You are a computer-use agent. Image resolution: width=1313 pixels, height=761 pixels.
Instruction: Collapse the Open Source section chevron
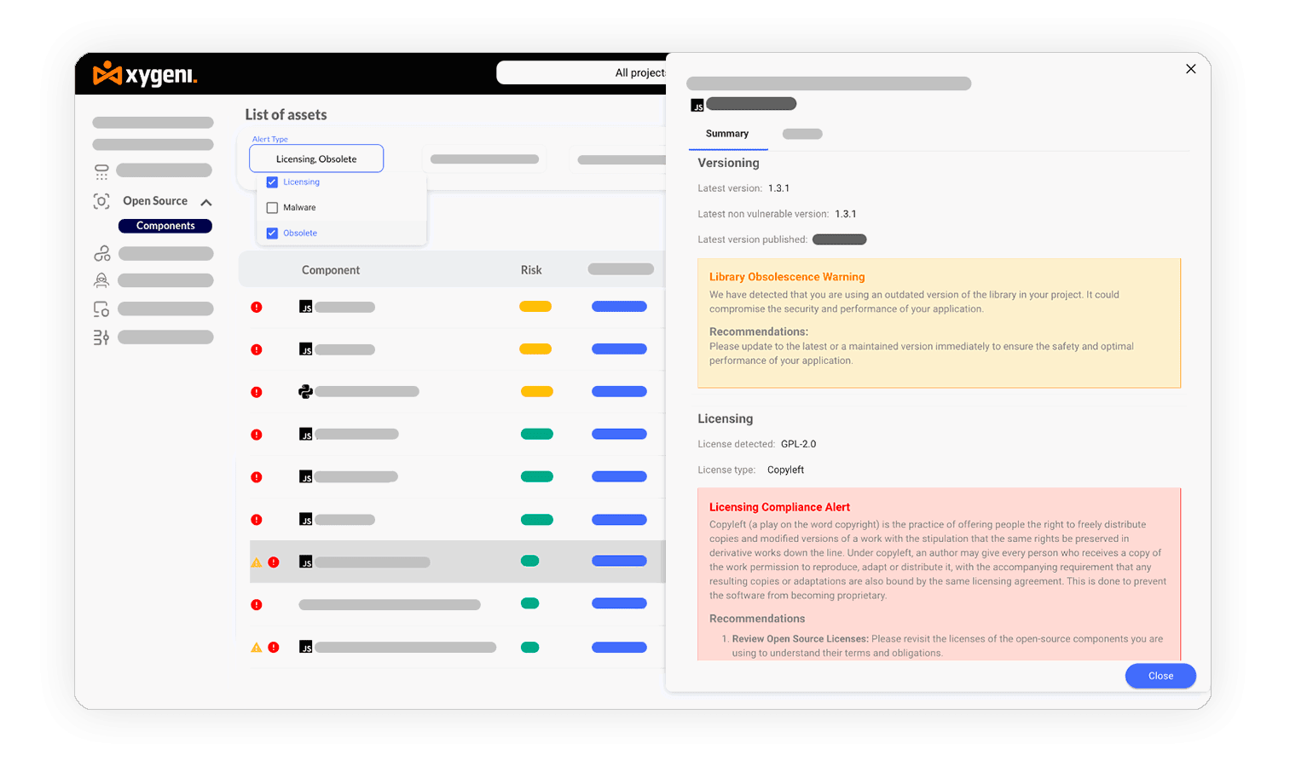[x=206, y=202]
